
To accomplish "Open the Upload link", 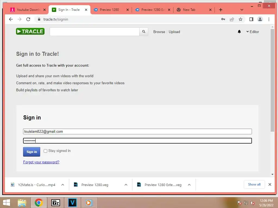I will (174, 32).
